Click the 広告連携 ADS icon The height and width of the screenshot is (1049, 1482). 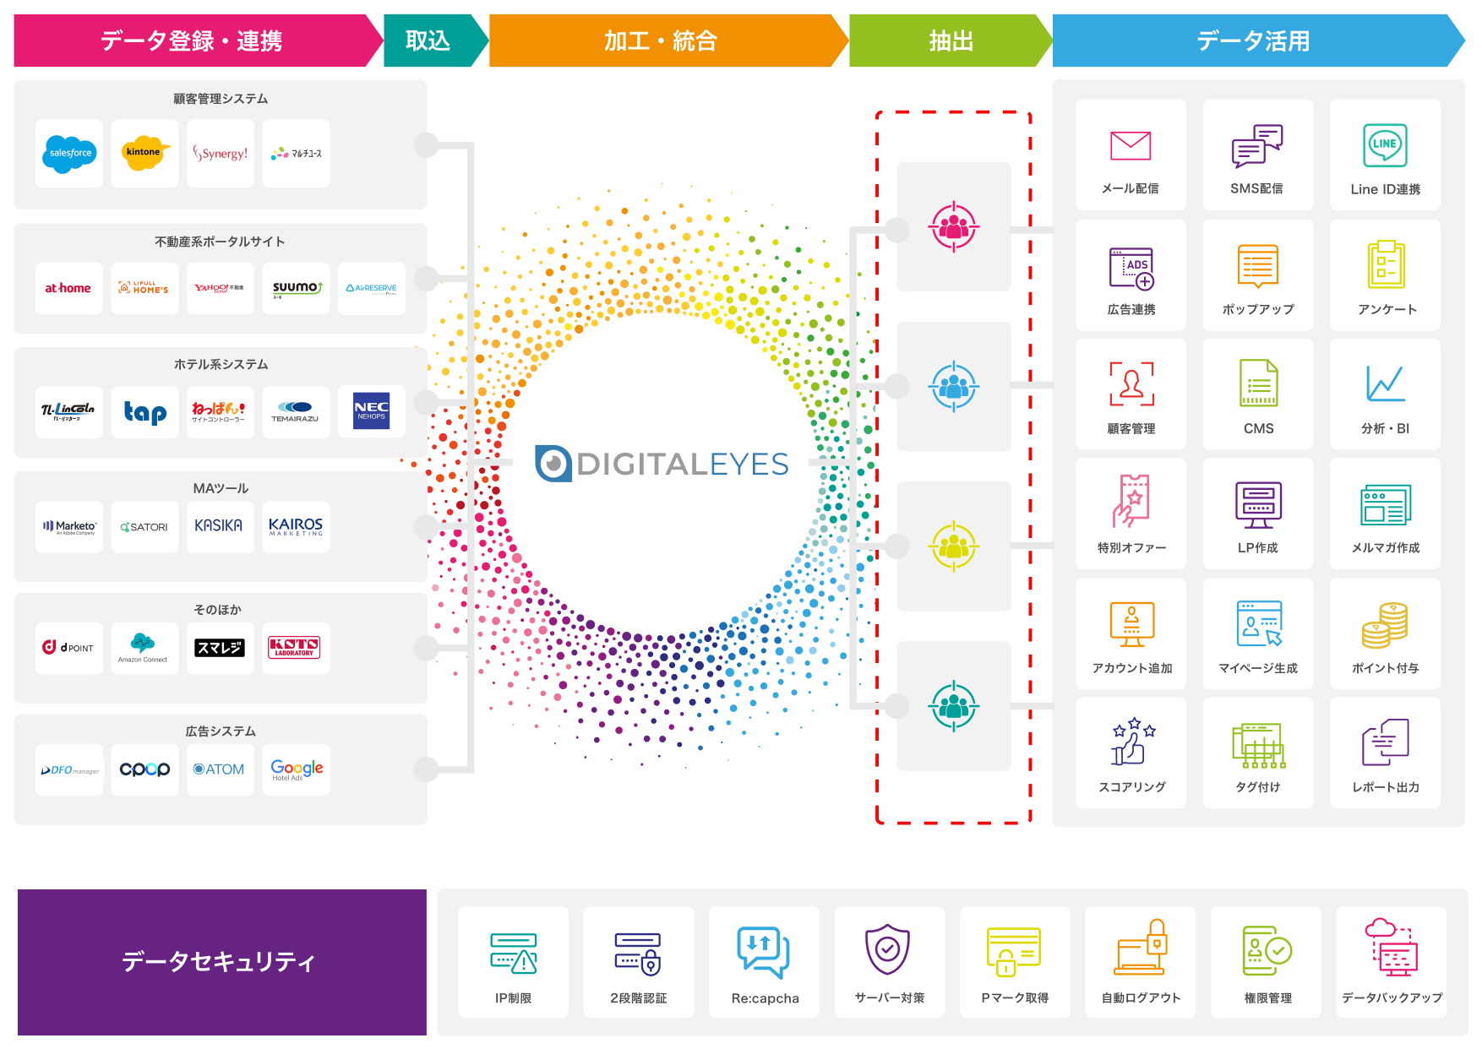click(x=1131, y=269)
